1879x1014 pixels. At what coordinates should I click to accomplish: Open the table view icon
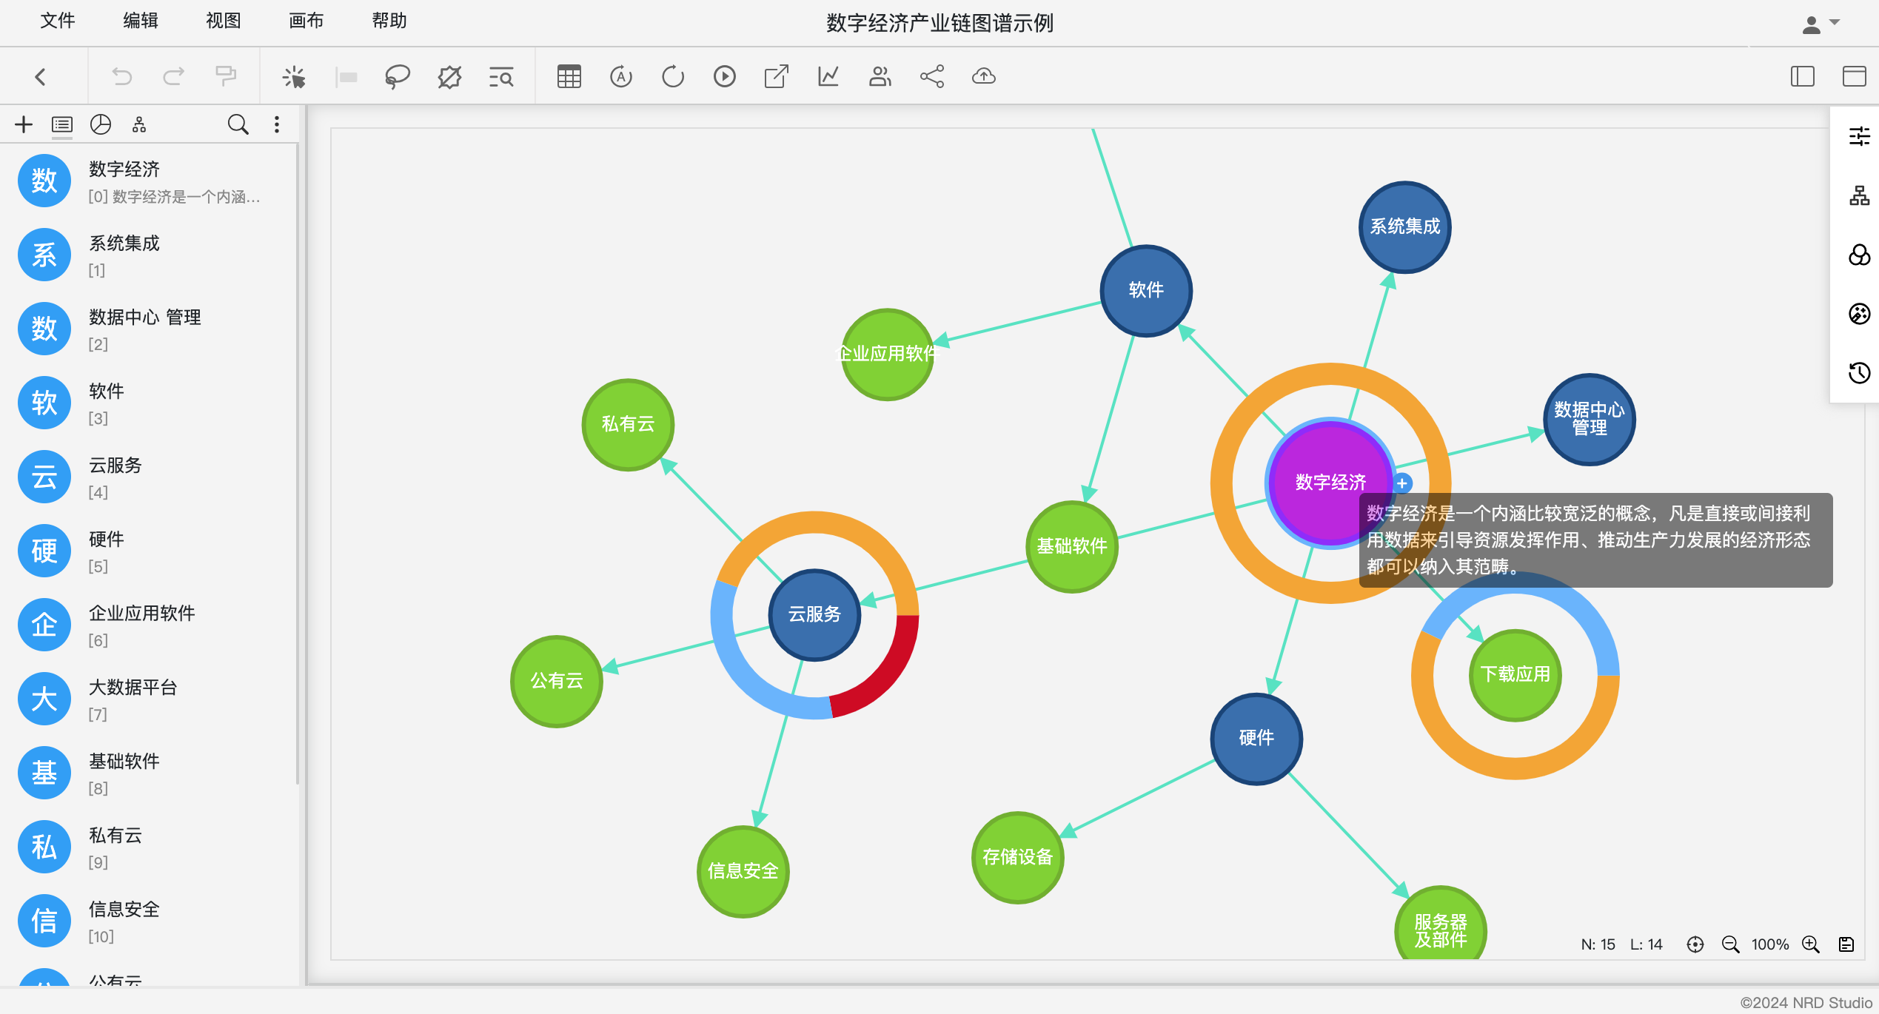[x=569, y=76]
